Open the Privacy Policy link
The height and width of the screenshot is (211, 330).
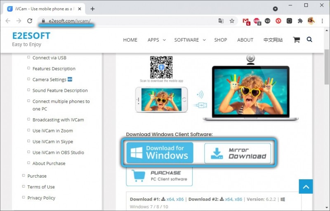(41, 198)
